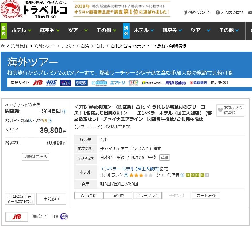
Task: Select the green 国内 domestic label
Action: [3, 31]
